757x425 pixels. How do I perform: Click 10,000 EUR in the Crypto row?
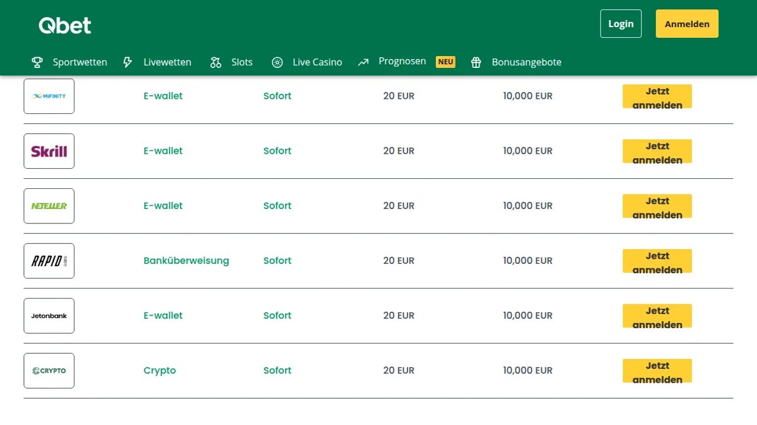(527, 370)
